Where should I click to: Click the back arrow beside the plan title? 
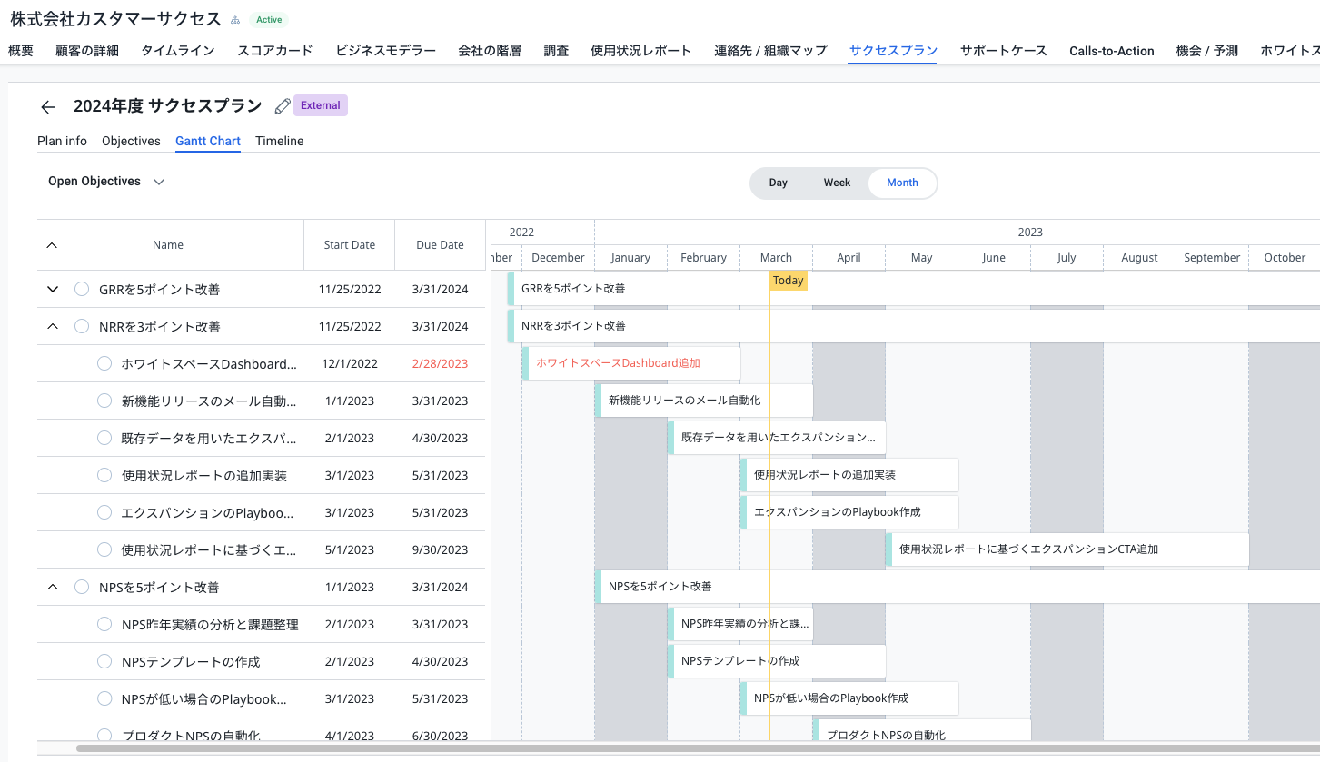pos(48,106)
